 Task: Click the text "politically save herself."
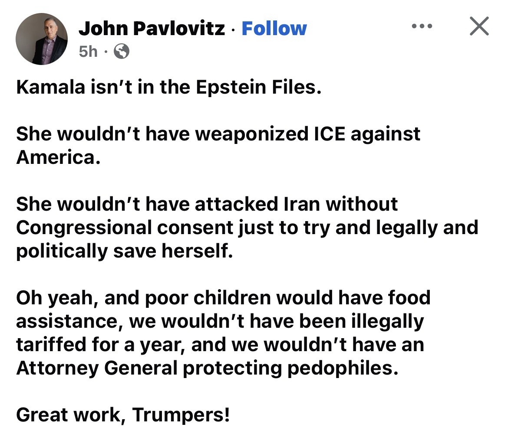point(125,251)
